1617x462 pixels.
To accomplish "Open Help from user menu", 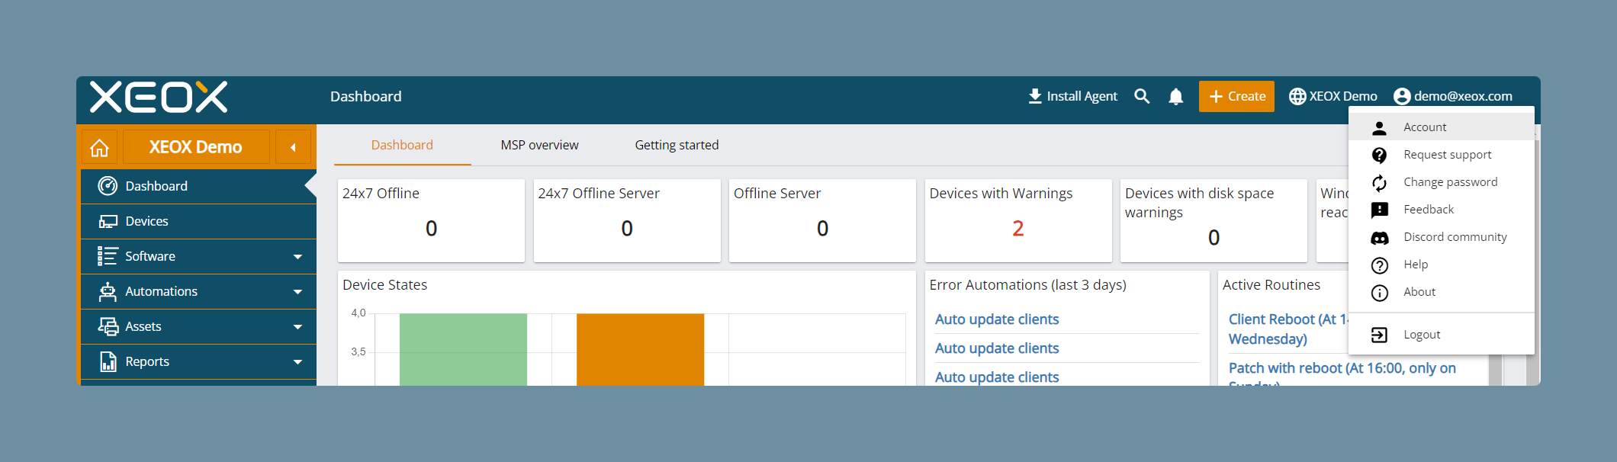I will [x=1441, y=265].
